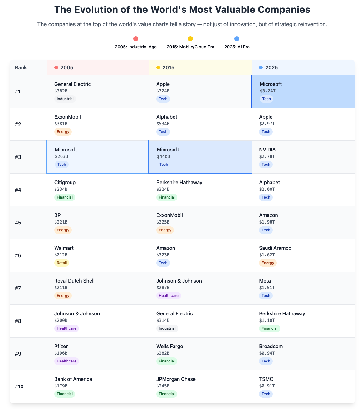The width and height of the screenshot is (362, 409).
Task: Click the Healthcare tag under Pfizer
Action: tap(66, 361)
